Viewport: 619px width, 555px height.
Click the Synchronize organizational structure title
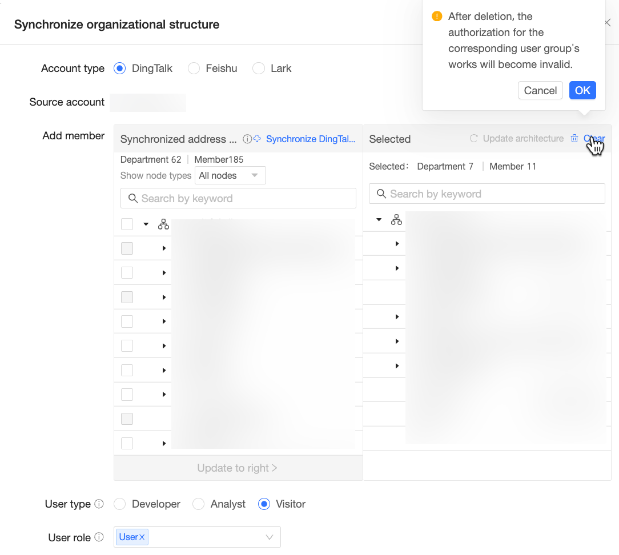pyautogui.click(x=117, y=25)
